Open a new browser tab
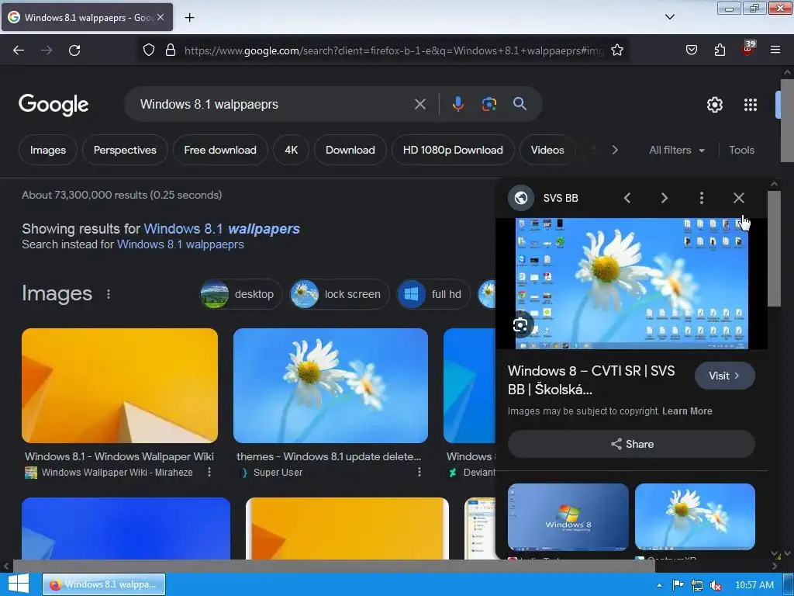 (x=189, y=18)
